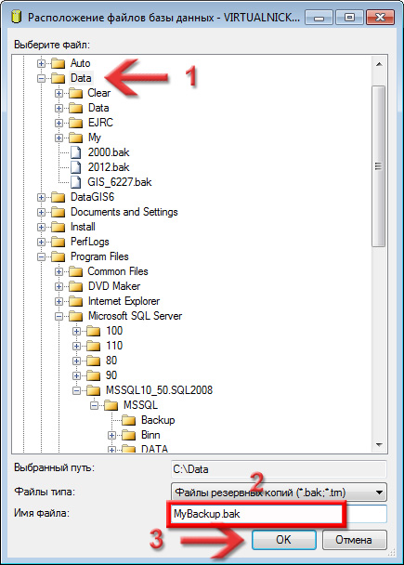Collapse the Microsoft SQL Server folder
Viewport: 404px width, 565px height.
tap(59, 316)
